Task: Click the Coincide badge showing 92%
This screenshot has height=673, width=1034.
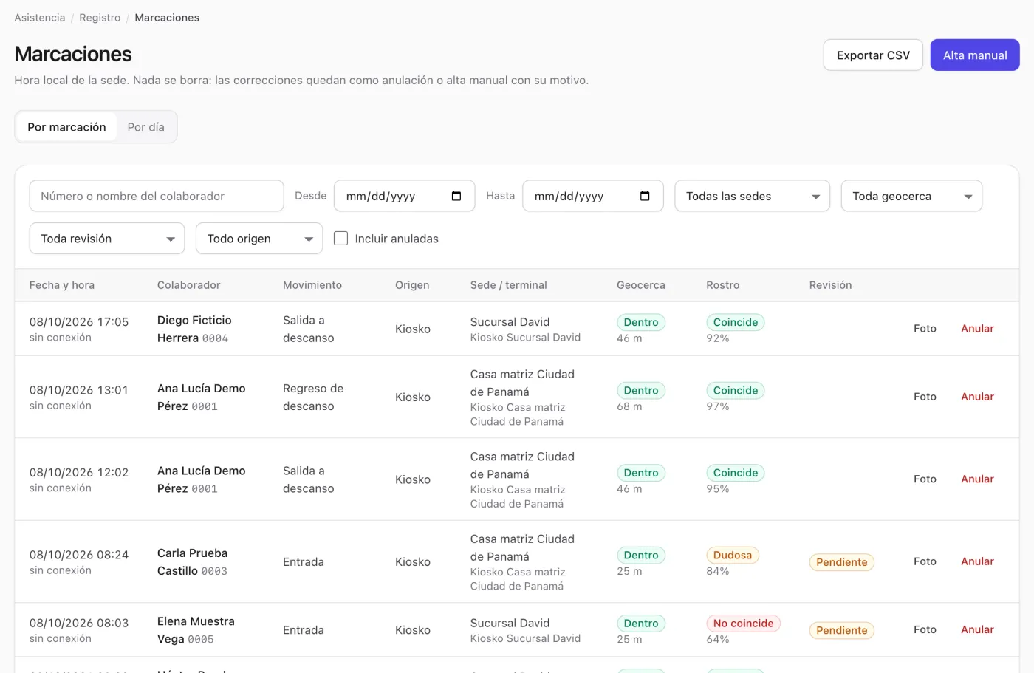Action: coord(736,322)
